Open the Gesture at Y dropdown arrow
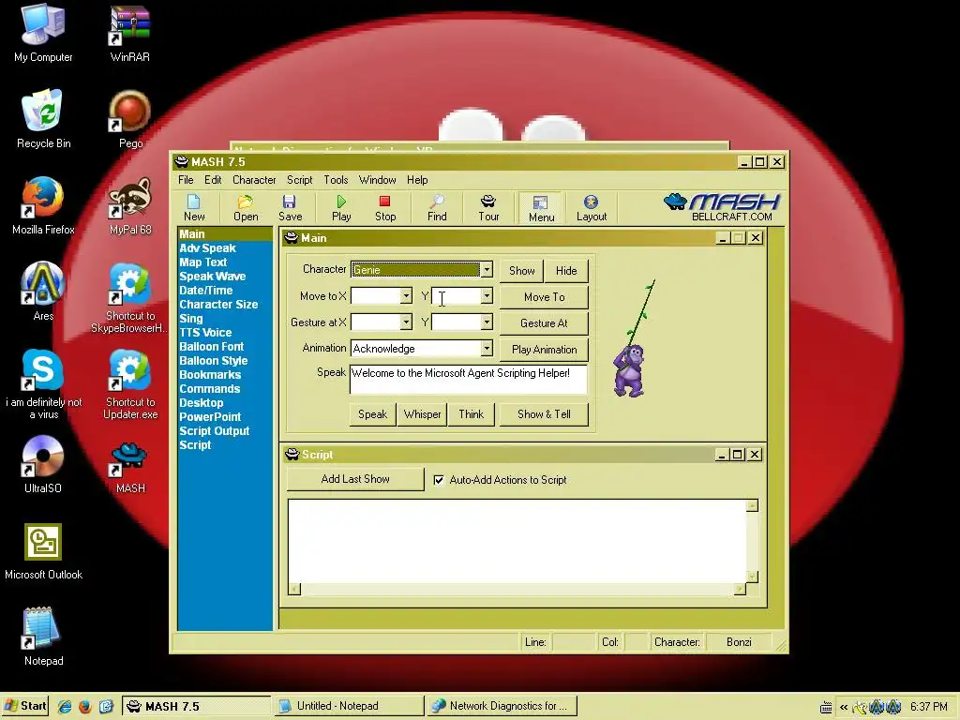This screenshot has width=960, height=720. [487, 322]
